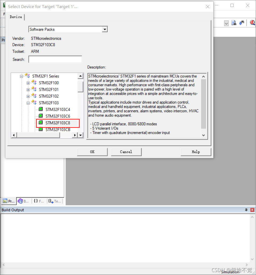Click the toolbar icon next to find-in-files
The width and height of the screenshot is (256, 275).
(242, 23)
